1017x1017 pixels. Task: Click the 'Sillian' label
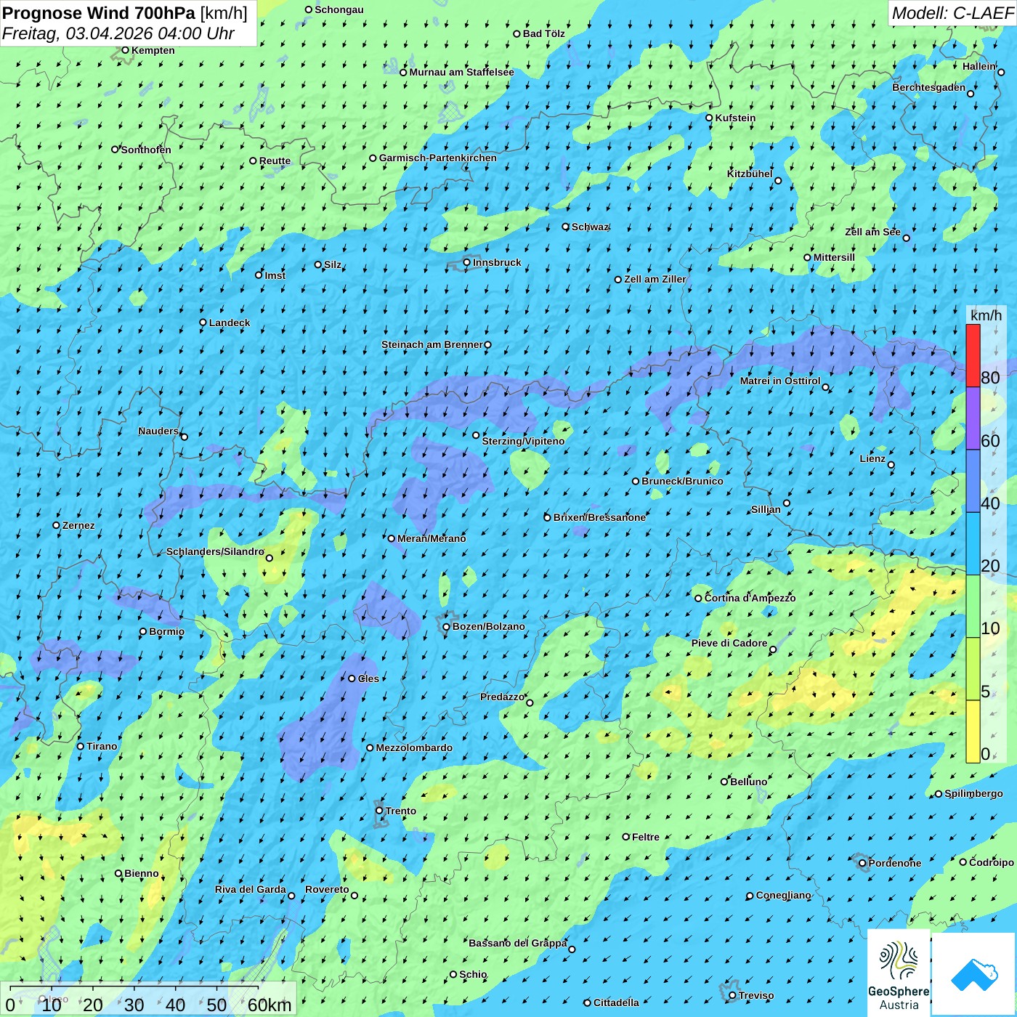click(x=766, y=509)
